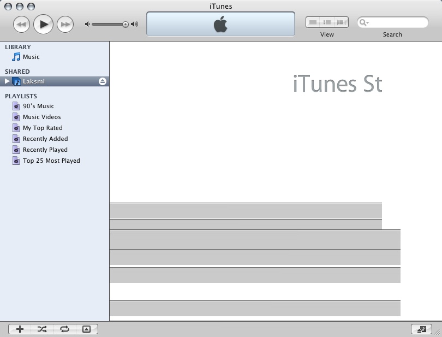Click the SHARED section header
The width and height of the screenshot is (442, 337).
[x=17, y=72]
